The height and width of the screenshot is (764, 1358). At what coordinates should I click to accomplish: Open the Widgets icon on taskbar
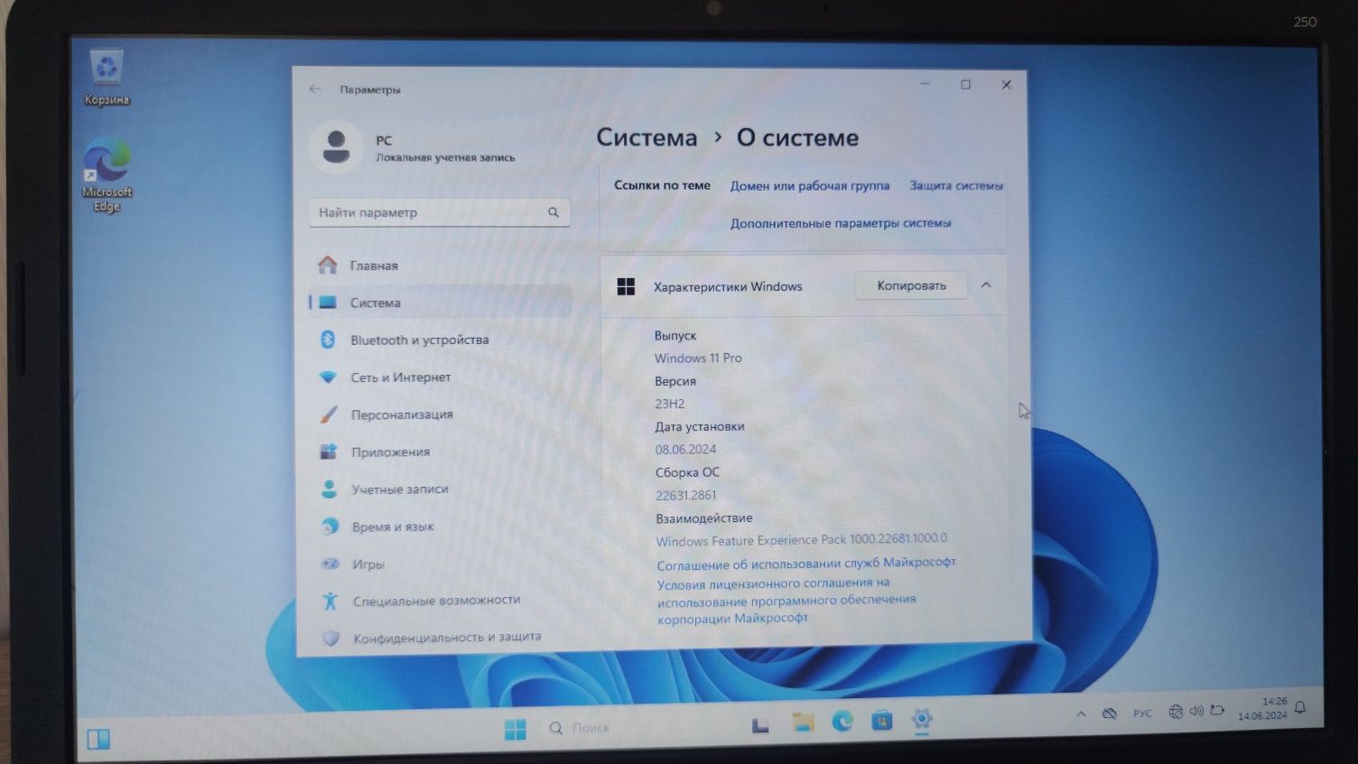[98, 740]
